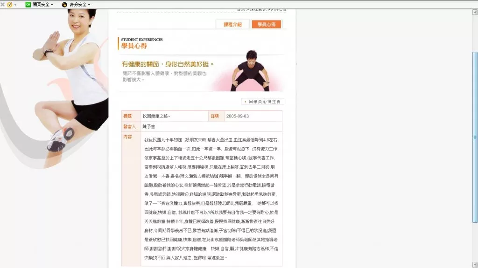478x268 pixels.
Task: Click the 發言人 label cell
Action: pos(131,126)
